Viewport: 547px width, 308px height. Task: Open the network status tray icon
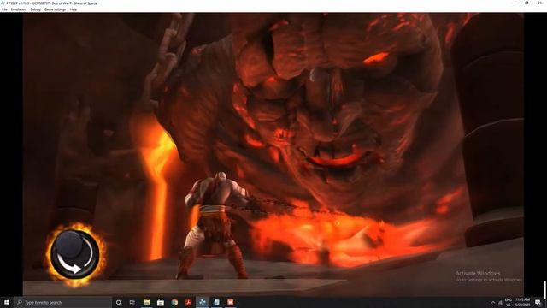tap(500, 302)
